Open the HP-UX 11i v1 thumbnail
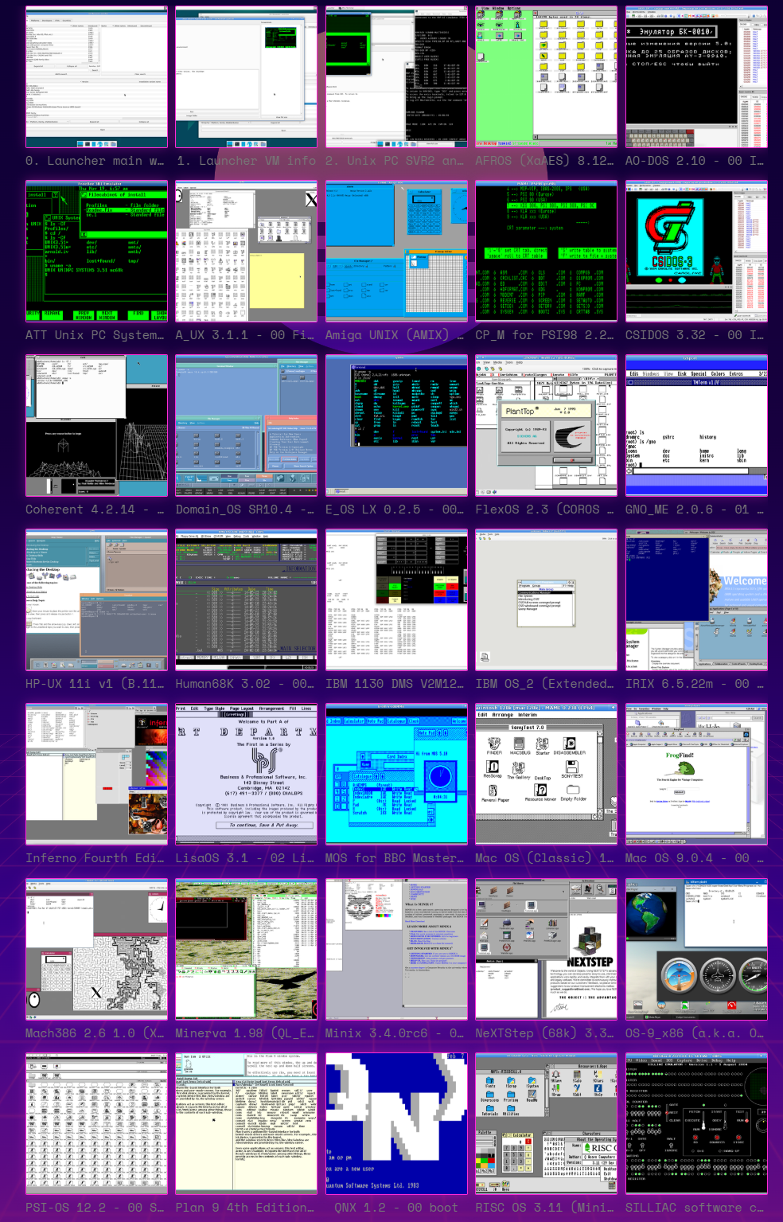The height and width of the screenshot is (1222, 783). pos(96,600)
